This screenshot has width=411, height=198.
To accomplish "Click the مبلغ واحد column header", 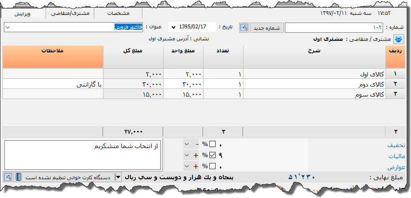I will click(x=183, y=57).
